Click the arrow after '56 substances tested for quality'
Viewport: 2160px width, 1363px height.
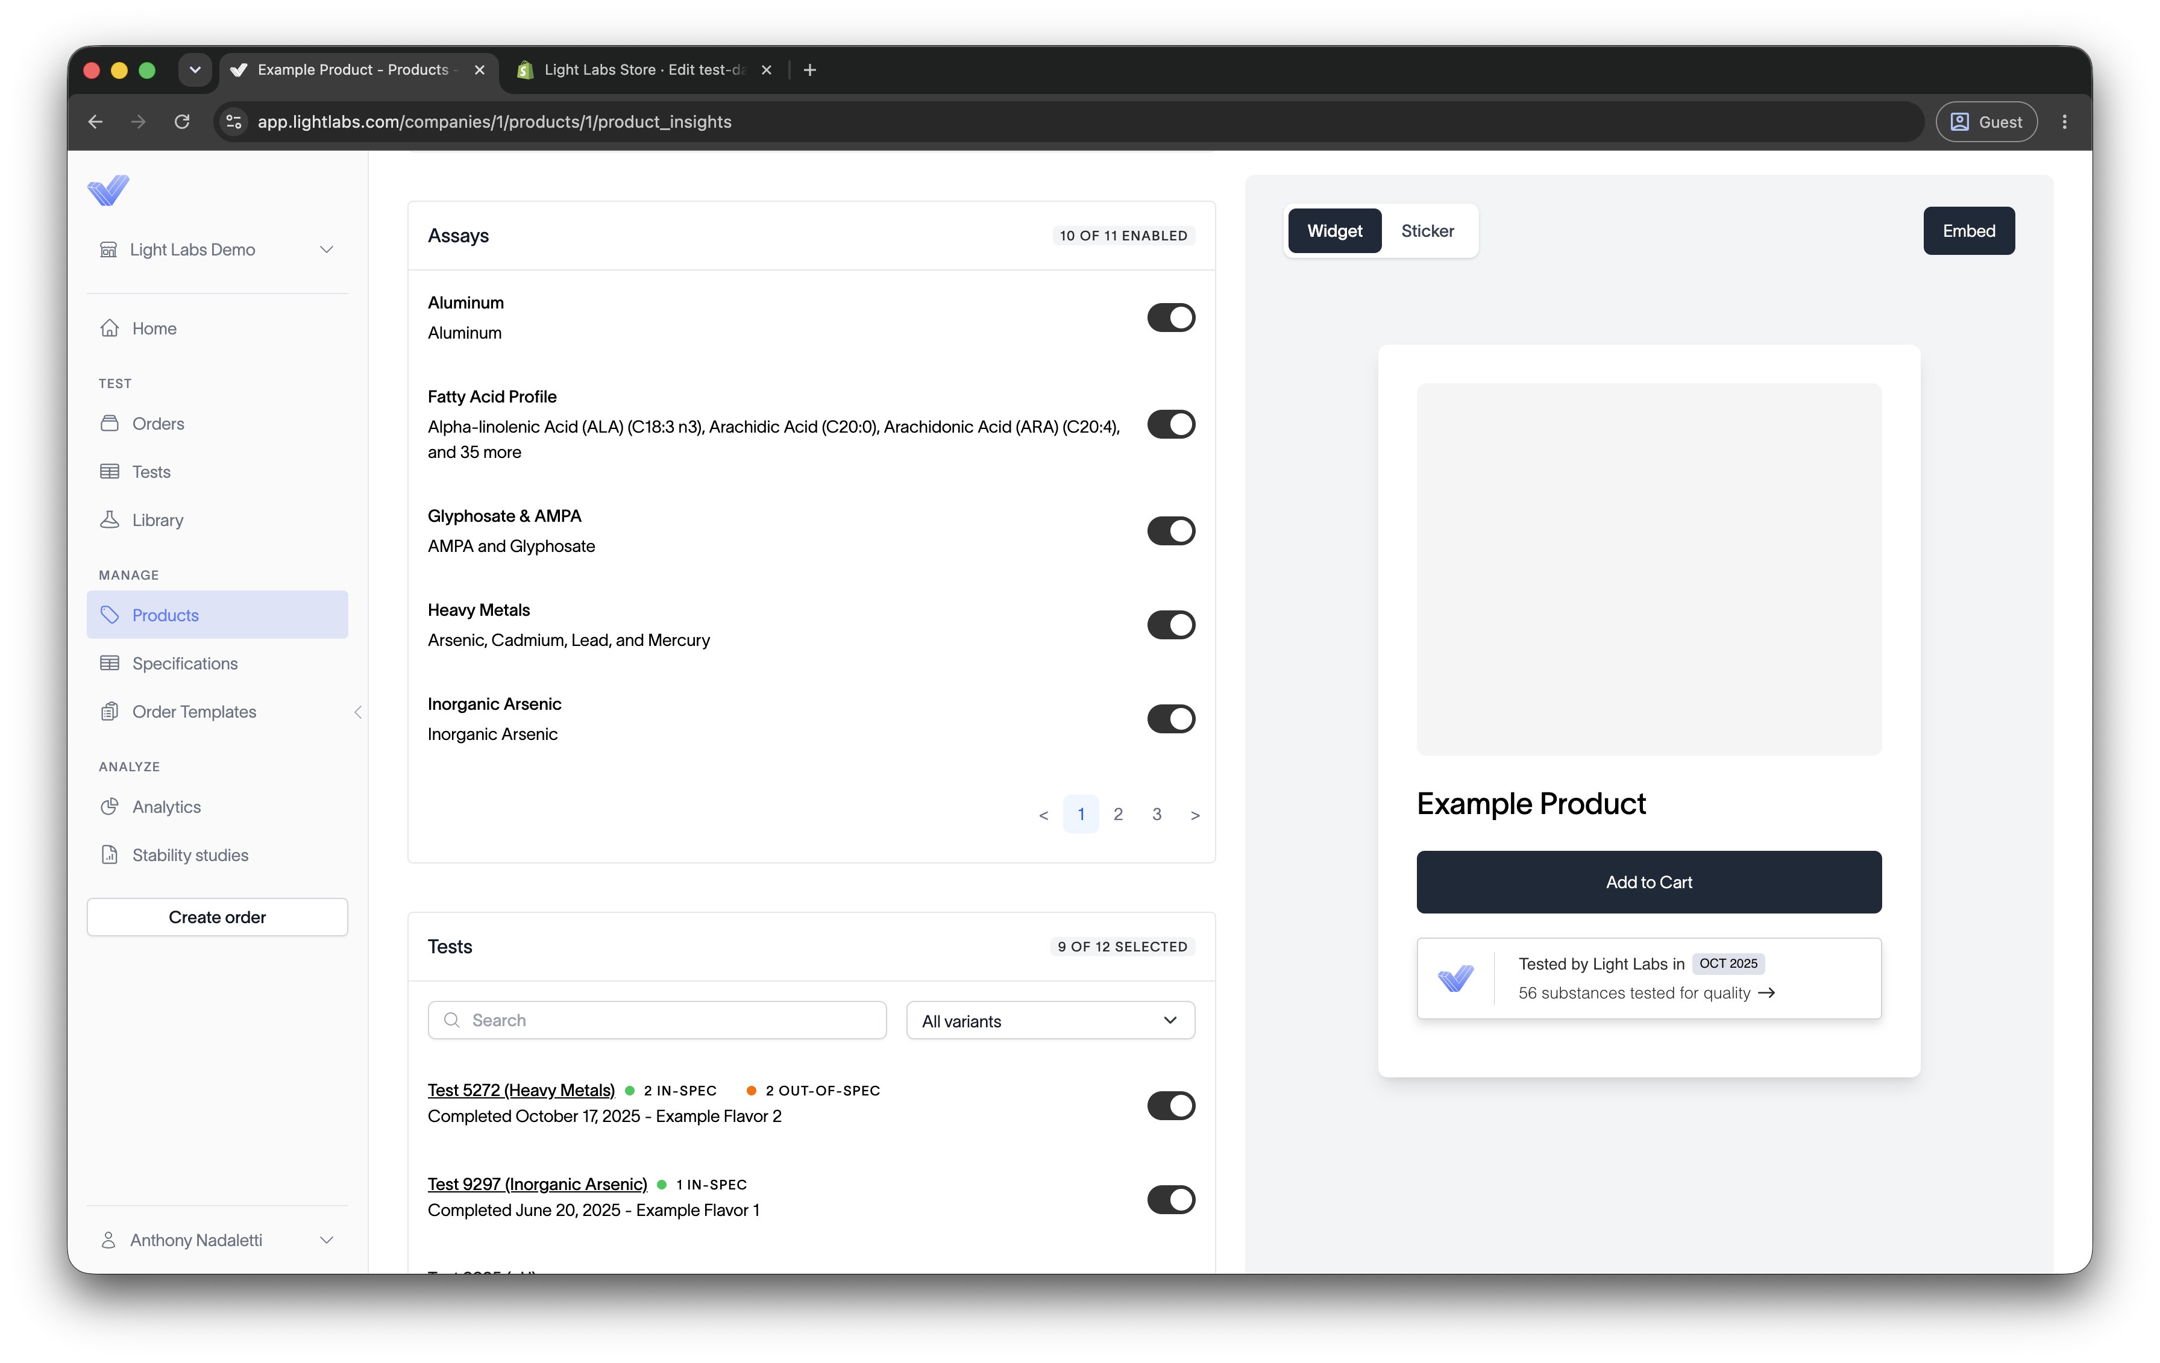pyautogui.click(x=1767, y=994)
